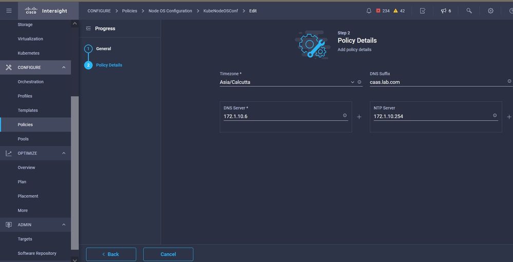513x262 pixels.
Task: Open the help question mark icon
Action: pos(511,11)
